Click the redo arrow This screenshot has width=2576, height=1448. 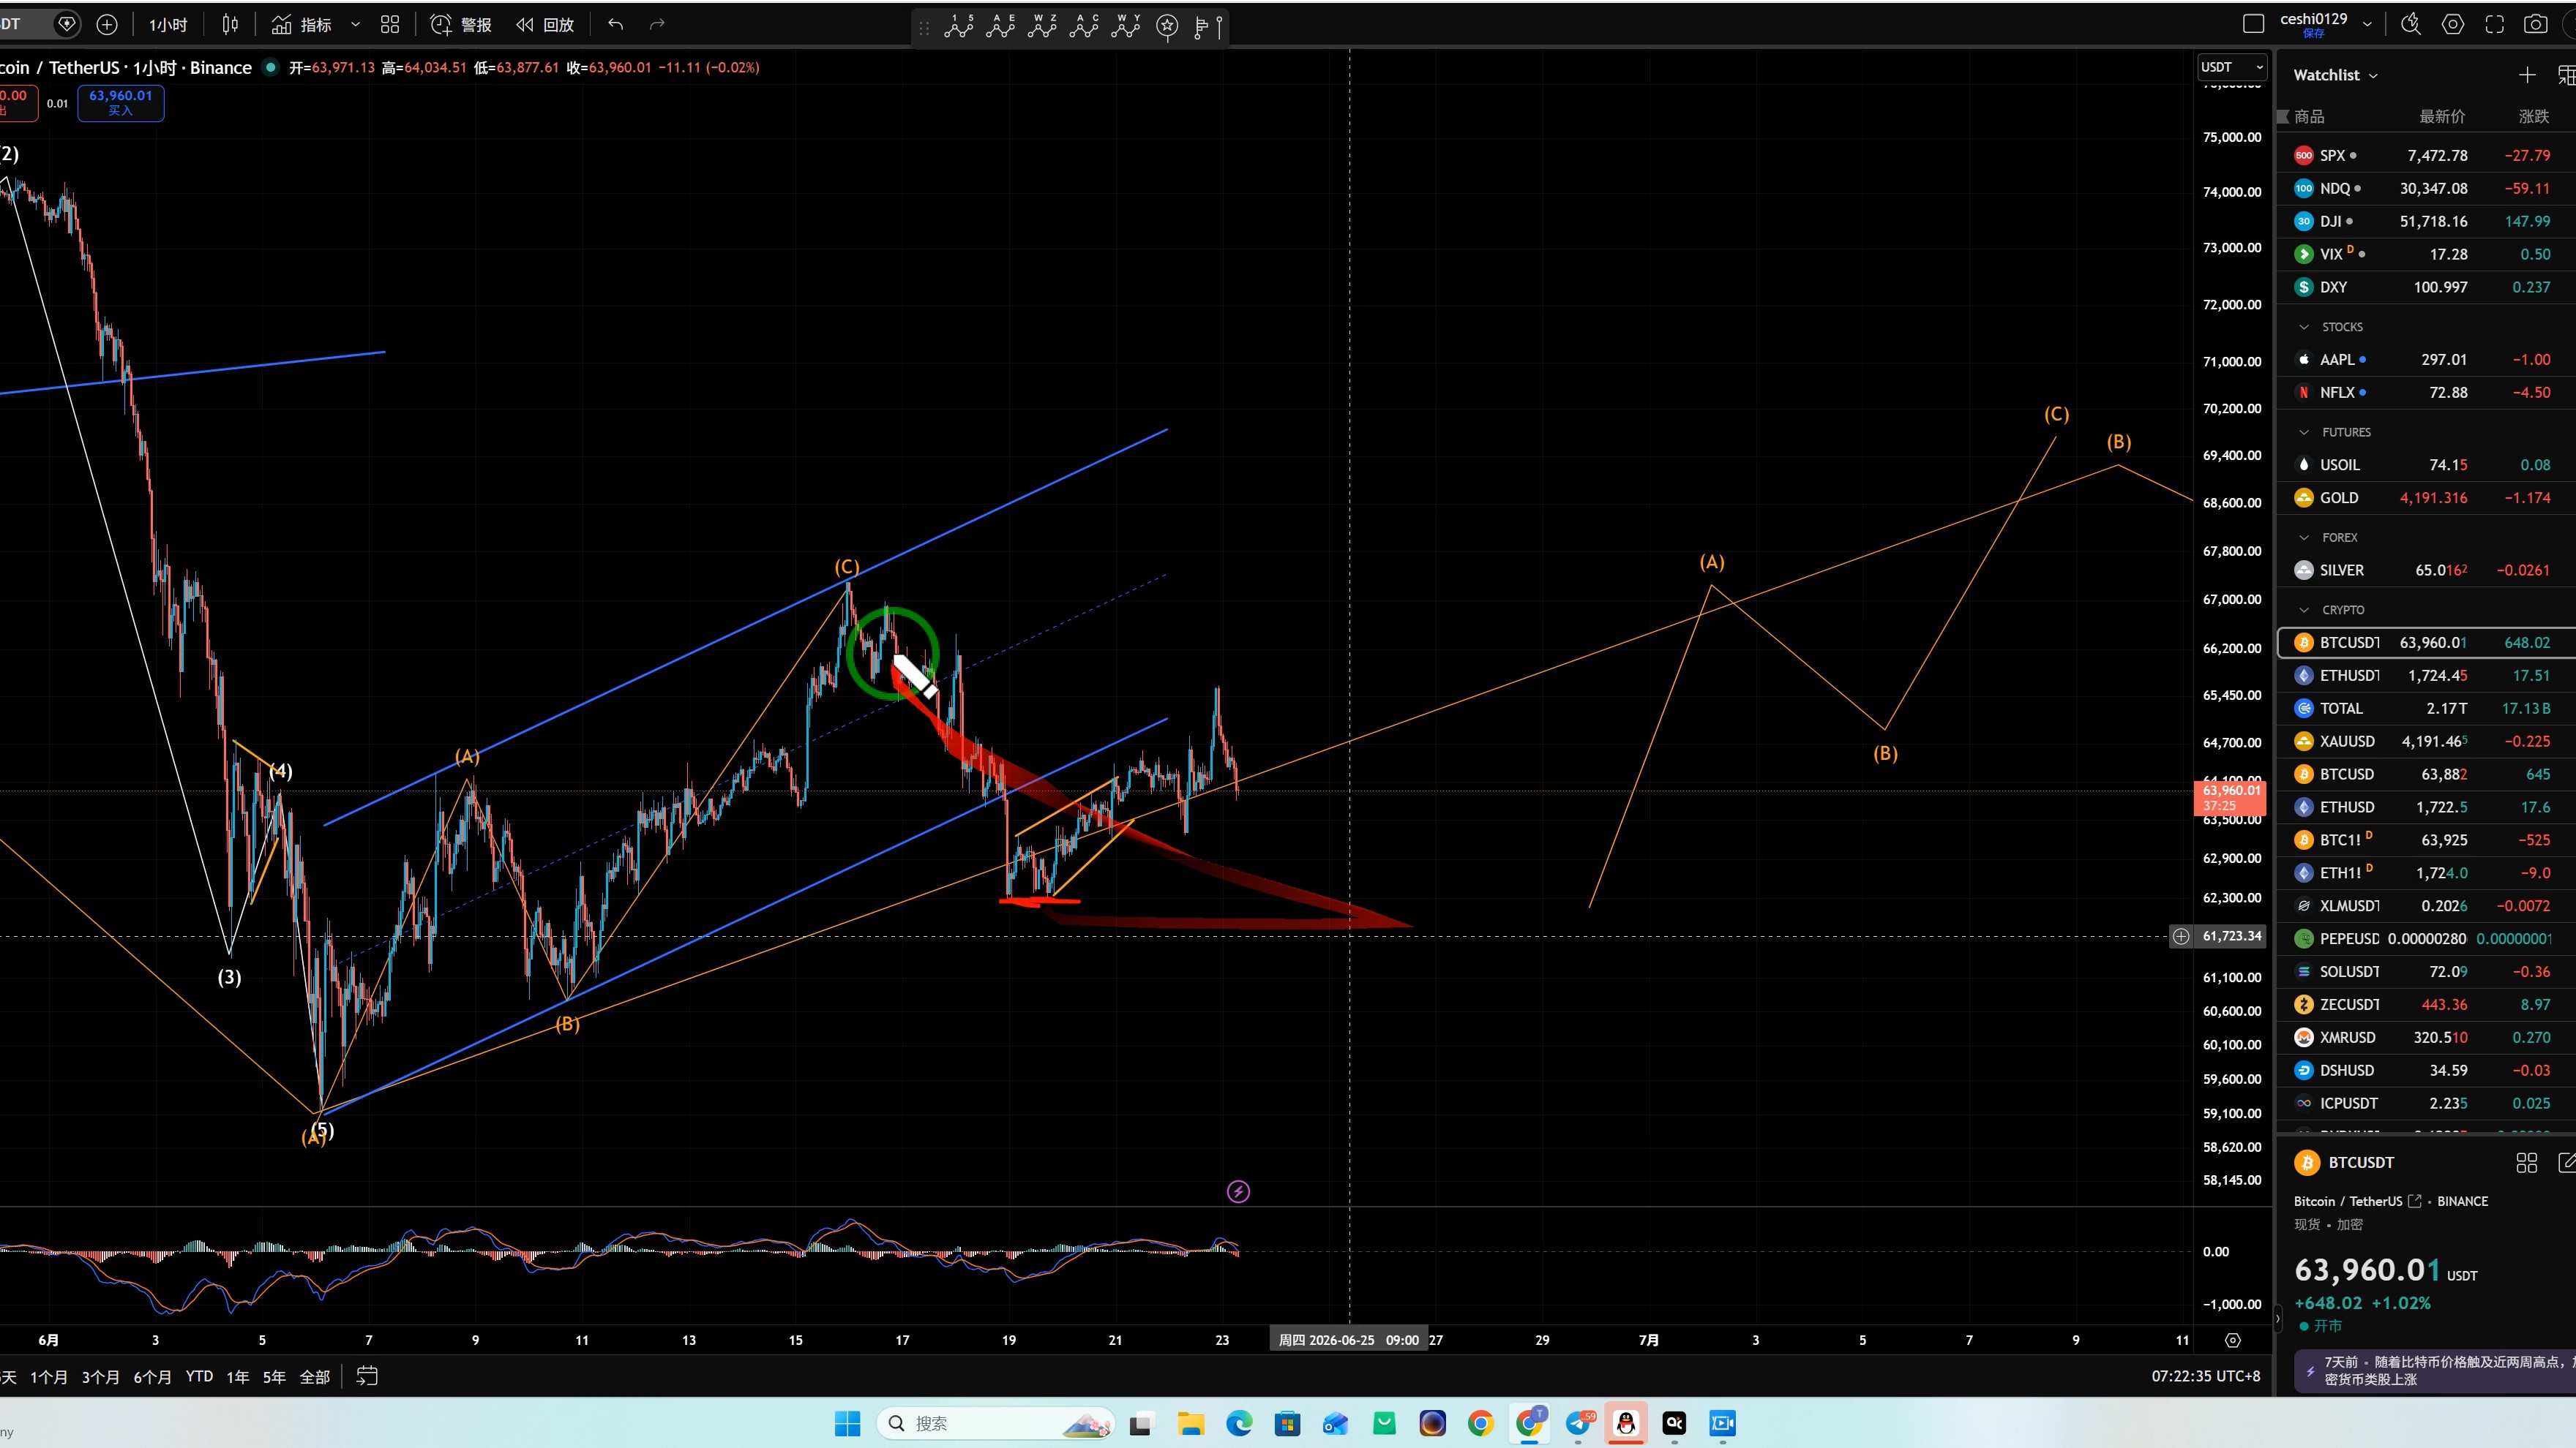click(x=657, y=25)
